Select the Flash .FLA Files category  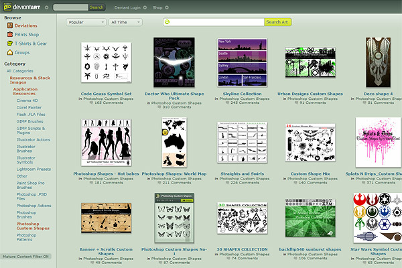pos(31,115)
